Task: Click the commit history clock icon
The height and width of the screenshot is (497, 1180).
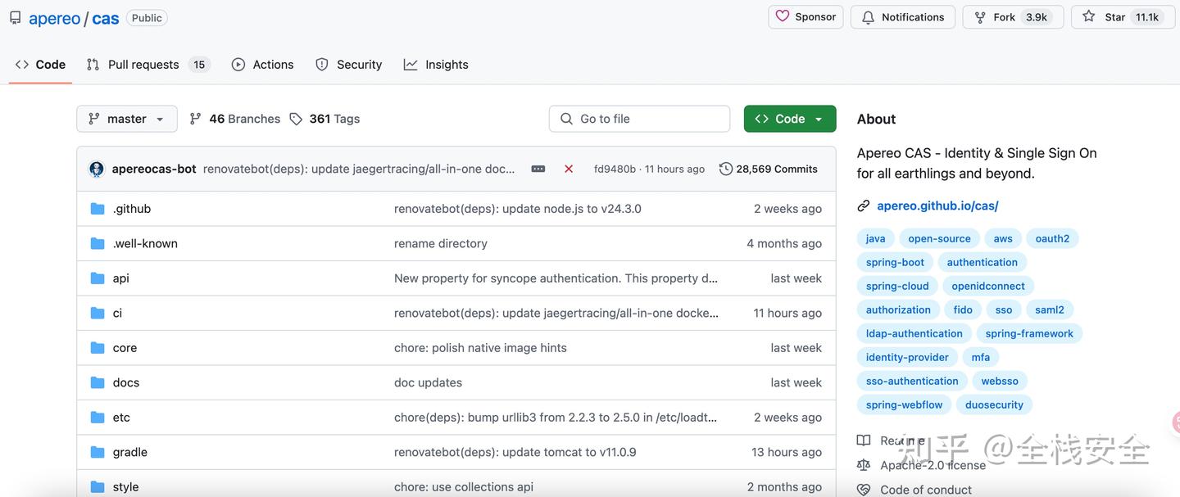Action: (726, 169)
